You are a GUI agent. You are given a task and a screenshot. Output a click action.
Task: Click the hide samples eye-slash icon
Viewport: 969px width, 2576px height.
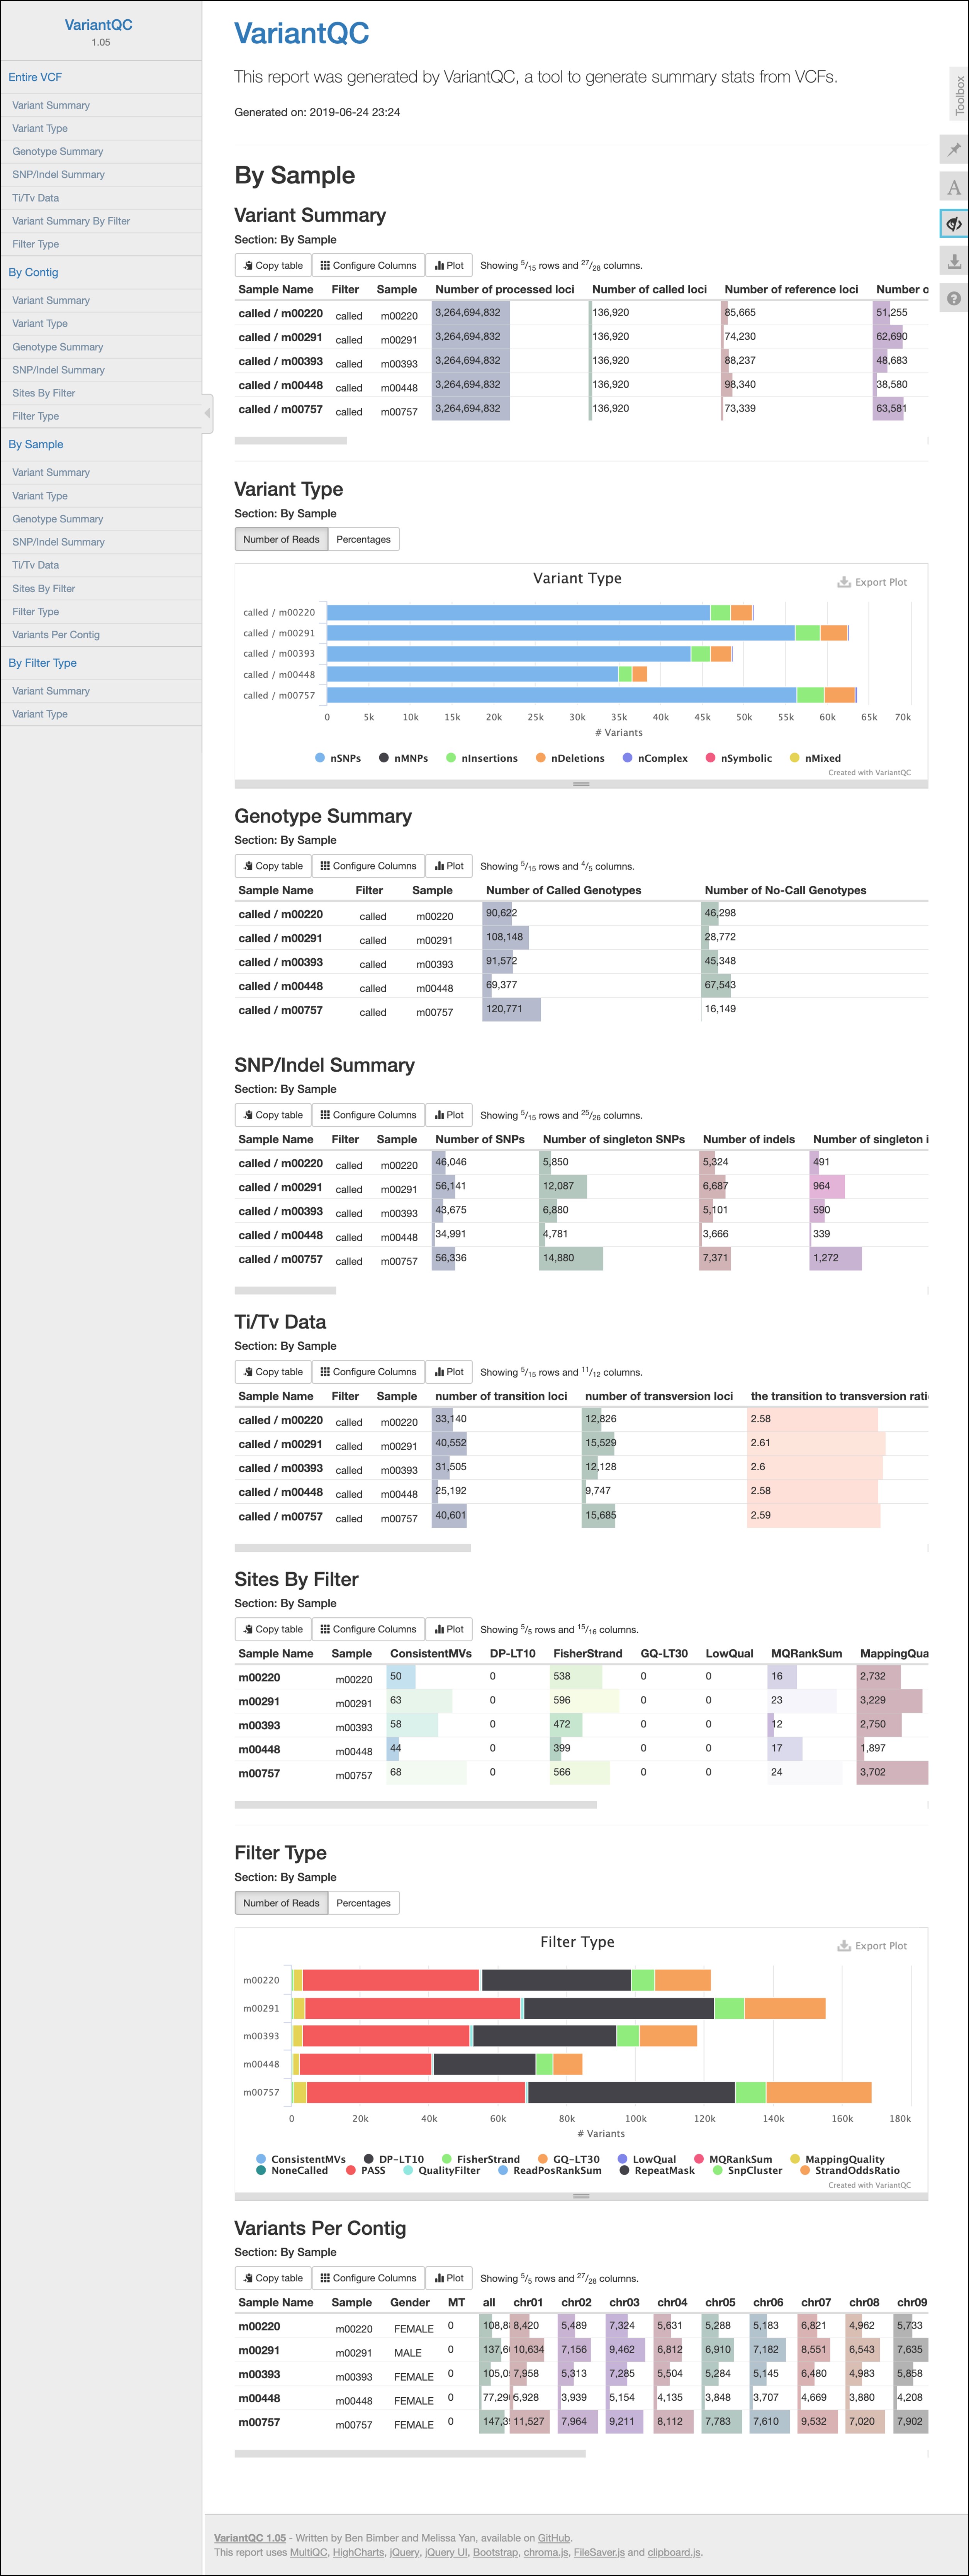click(954, 224)
